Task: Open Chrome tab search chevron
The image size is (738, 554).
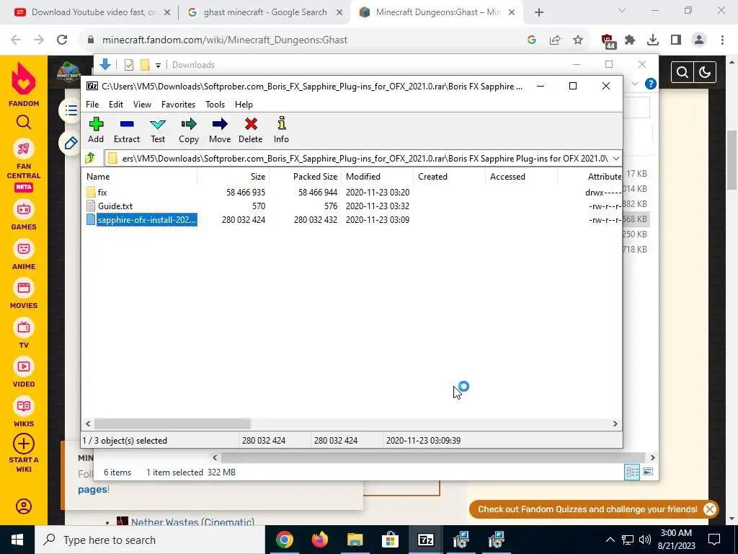Action: [622, 10]
